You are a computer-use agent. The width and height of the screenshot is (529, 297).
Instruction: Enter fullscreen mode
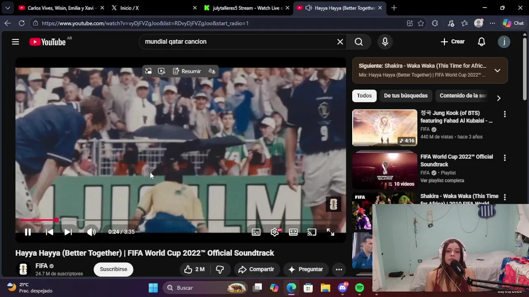coord(330,232)
